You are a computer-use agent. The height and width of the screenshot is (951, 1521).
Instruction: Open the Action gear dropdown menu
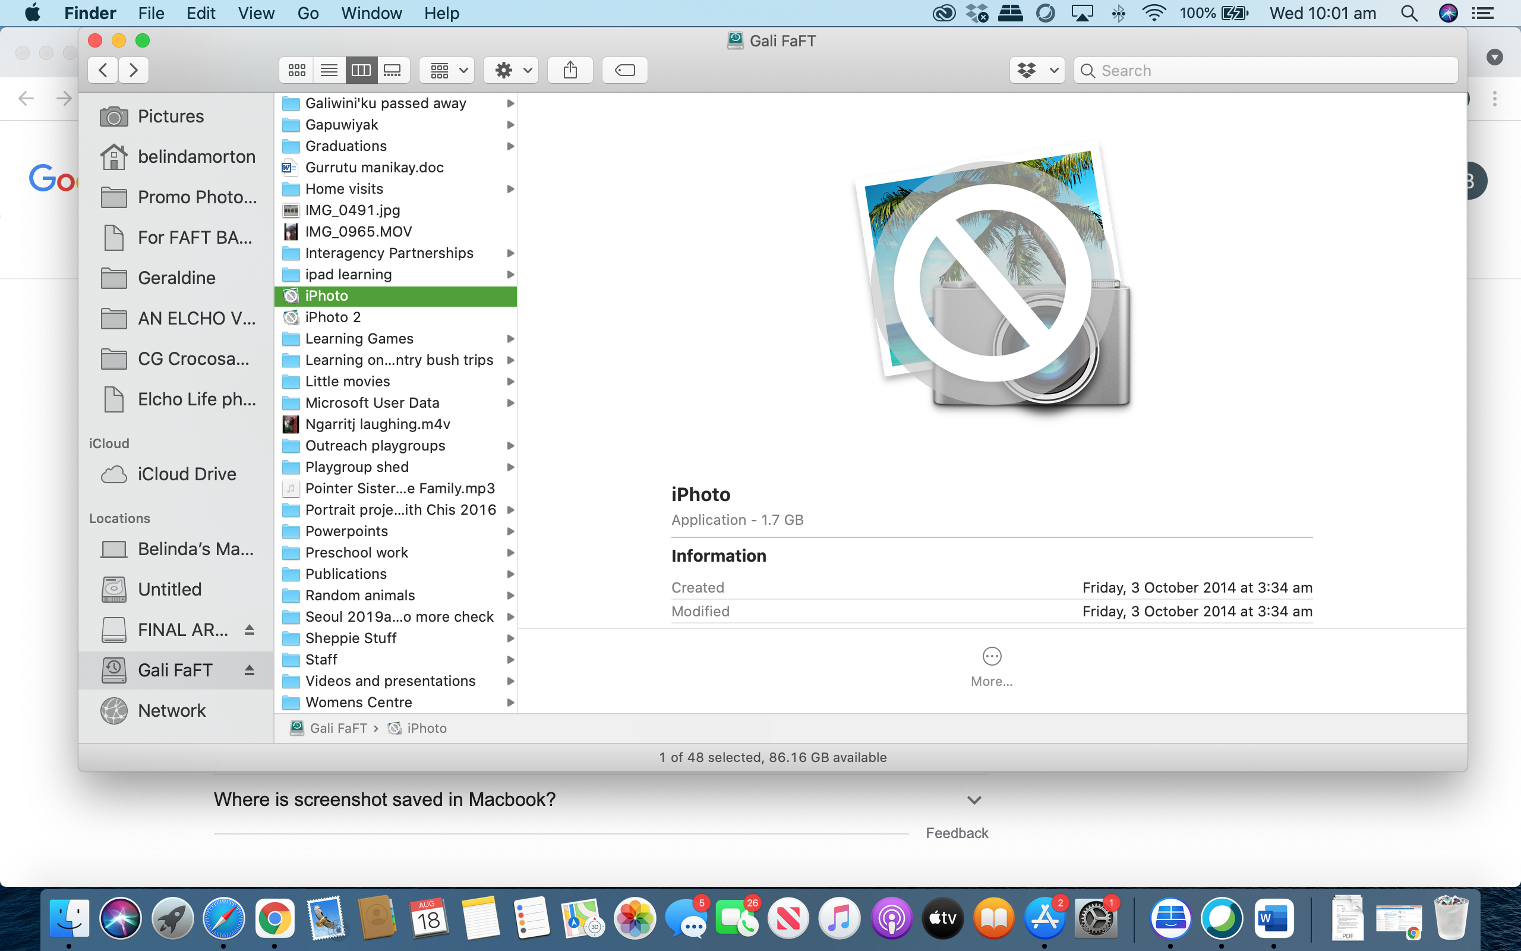pyautogui.click(x=512, y=70)
